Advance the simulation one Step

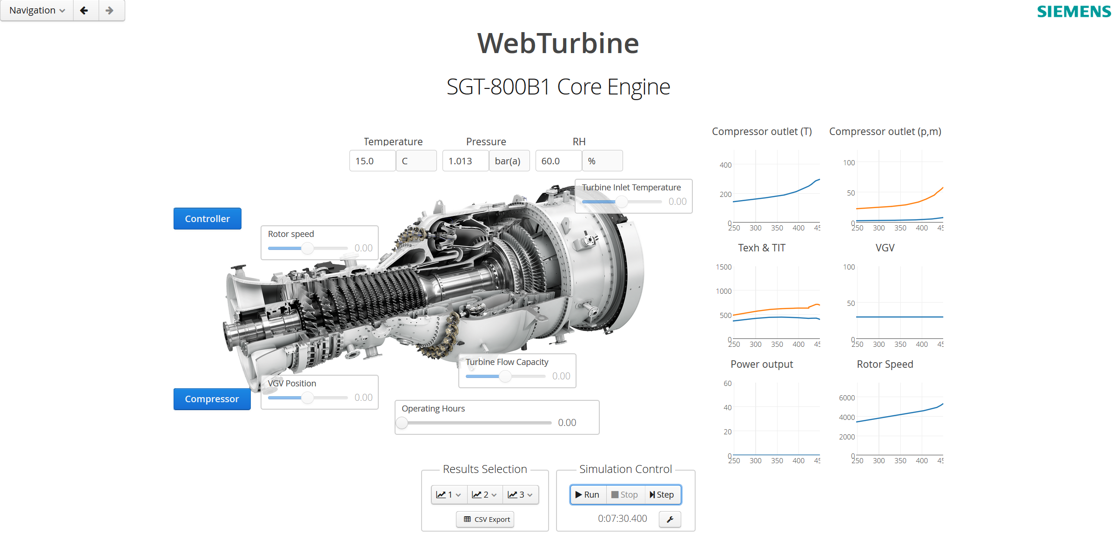662,494
